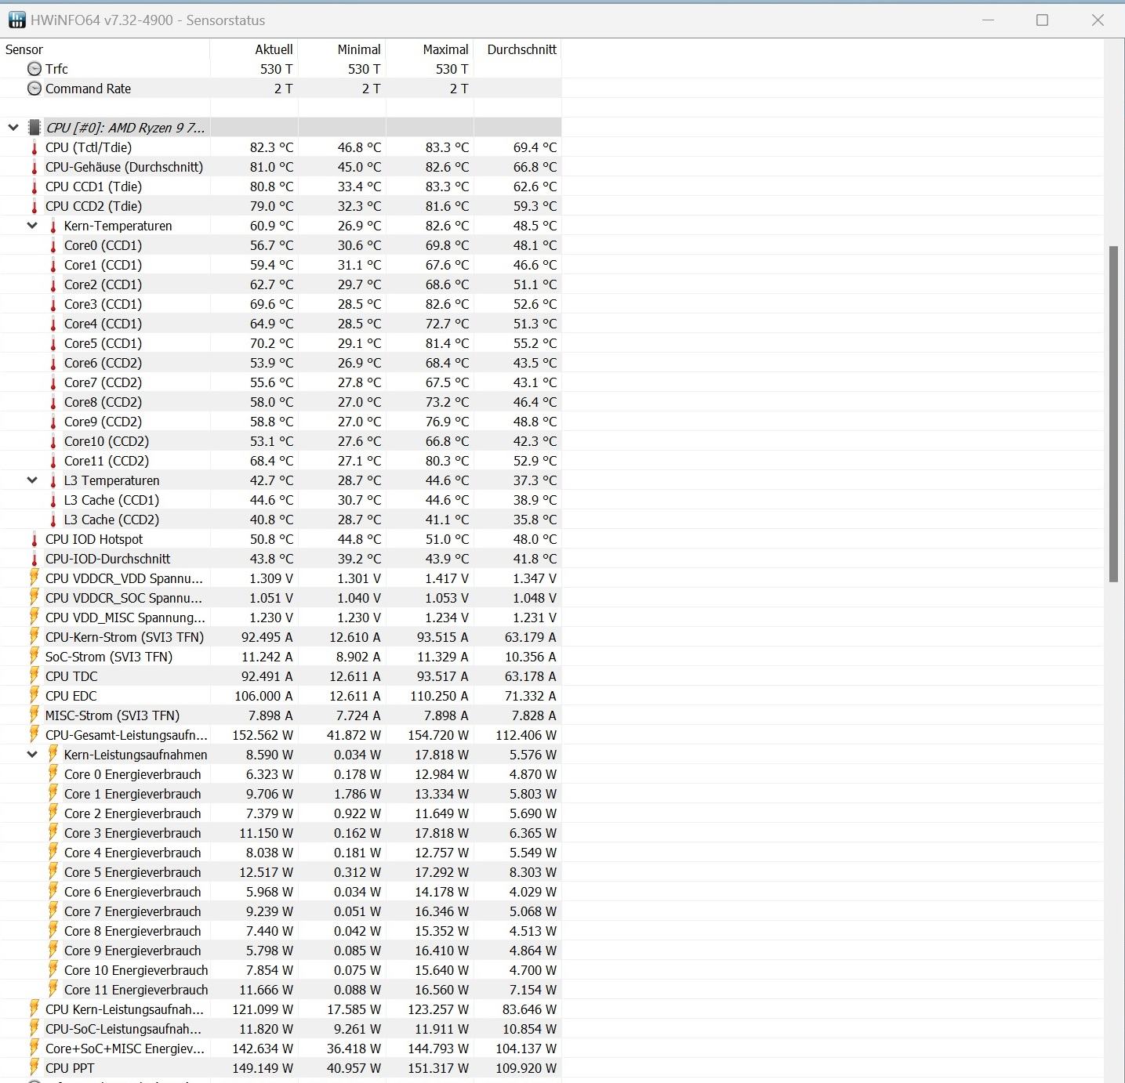Screen dimensions: 1125x1083
Task: Click the clock icon next to Trfc
Action: tap(34, 69)
